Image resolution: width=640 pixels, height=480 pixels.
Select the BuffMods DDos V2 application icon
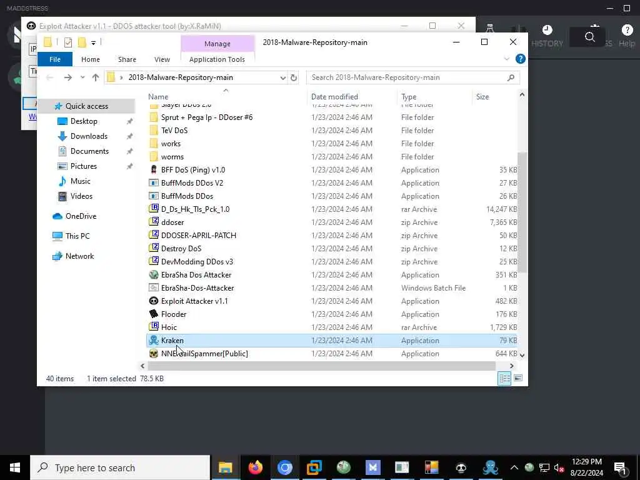click(x=154, y=183)
